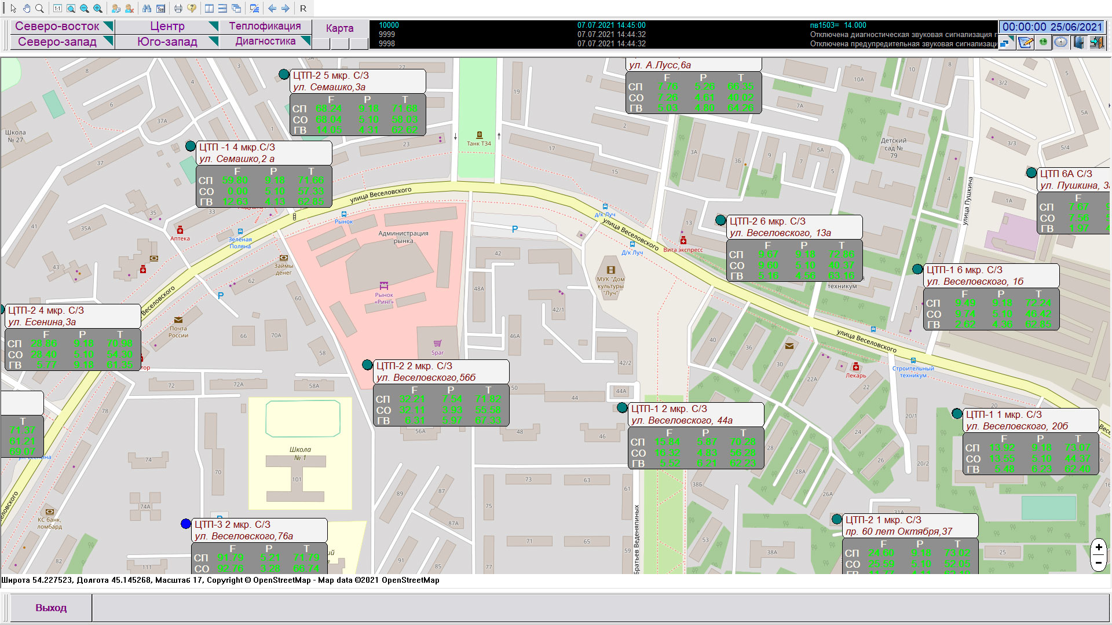Select marker for ЦТП-2 2 мкр. С/3
This screenshot has width=1112, height=625.
367,365
